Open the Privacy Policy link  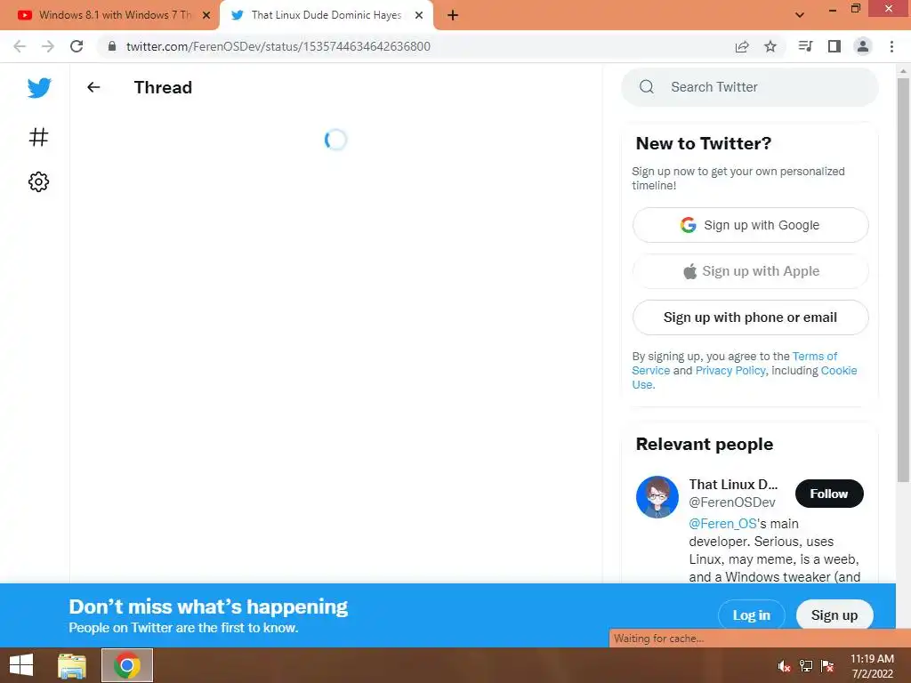coord(730,371)
